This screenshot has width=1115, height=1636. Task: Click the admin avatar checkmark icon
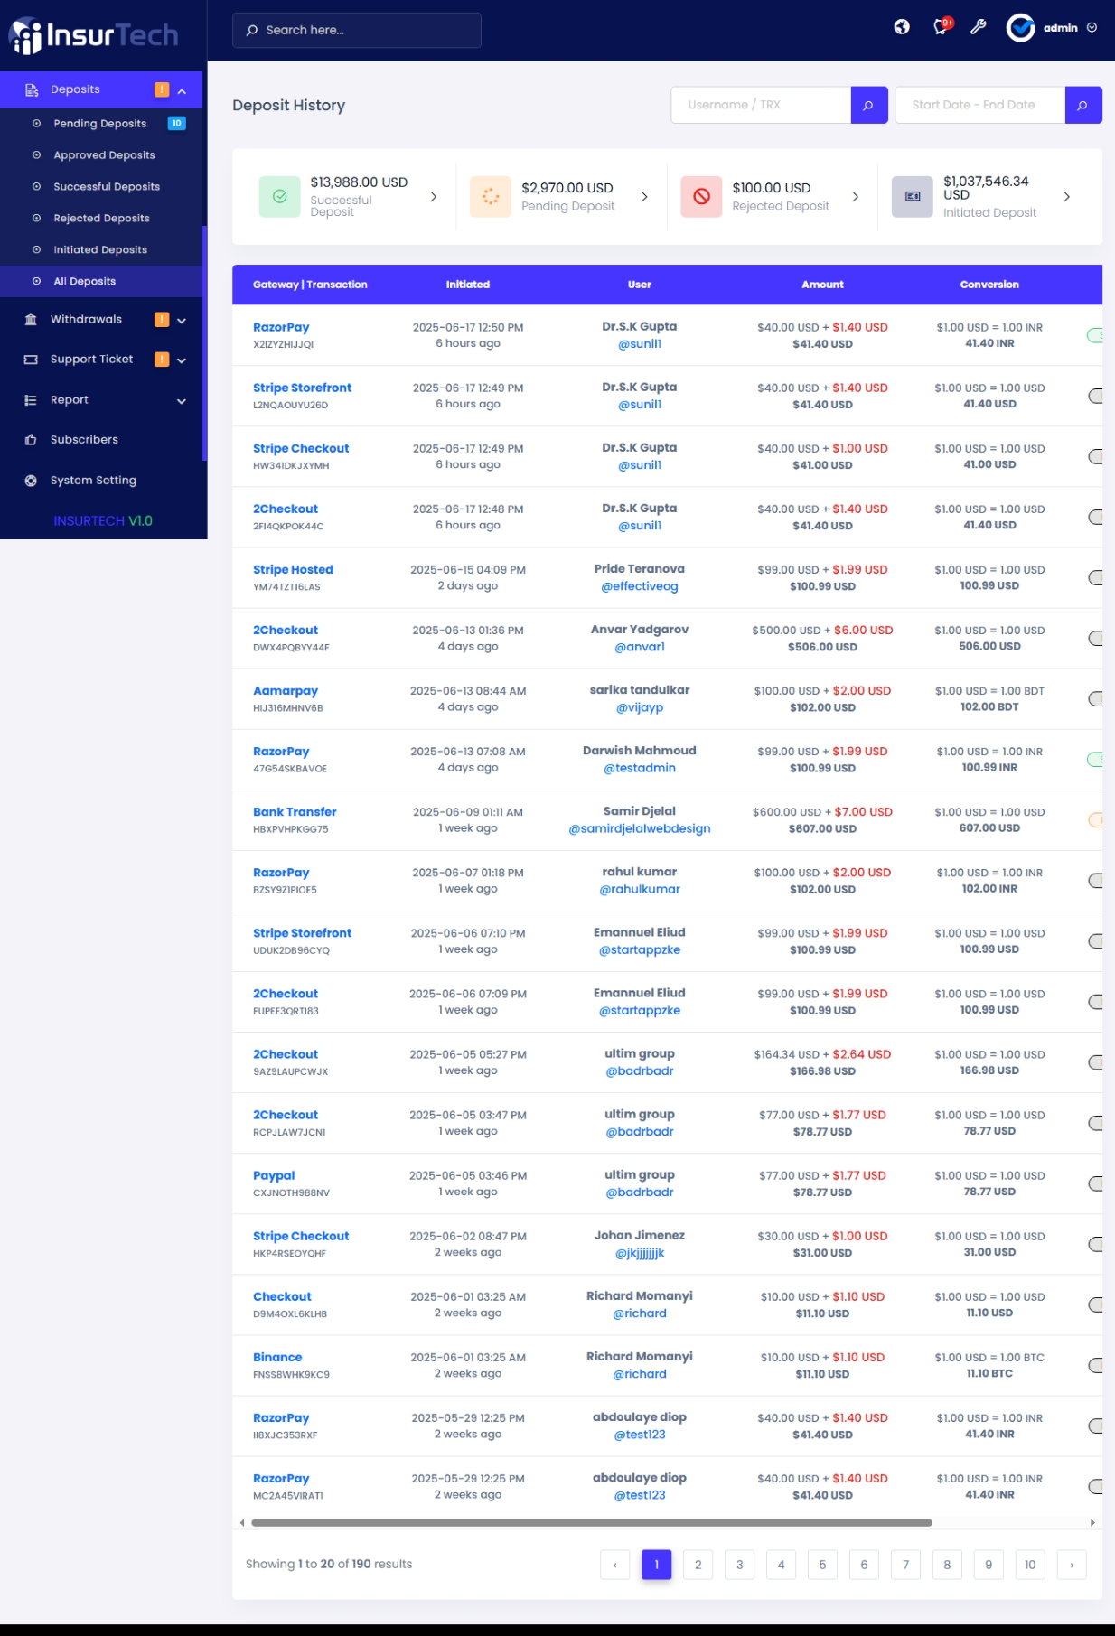[x=1020, y=28]
